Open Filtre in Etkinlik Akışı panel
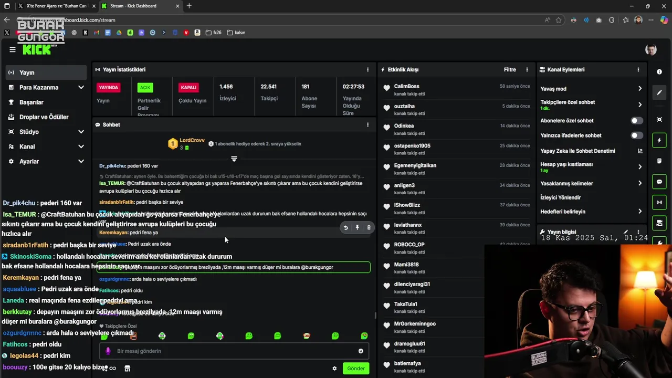 pos(510,69)
